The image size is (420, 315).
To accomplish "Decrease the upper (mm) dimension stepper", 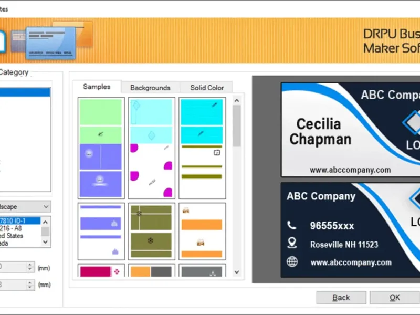I will (30, 269).
